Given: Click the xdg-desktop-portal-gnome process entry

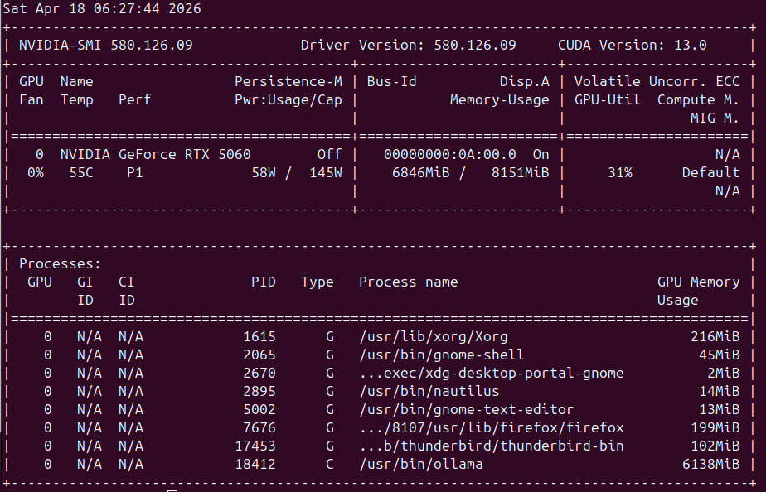Looking at the screenshot, I should coord(491,373).
